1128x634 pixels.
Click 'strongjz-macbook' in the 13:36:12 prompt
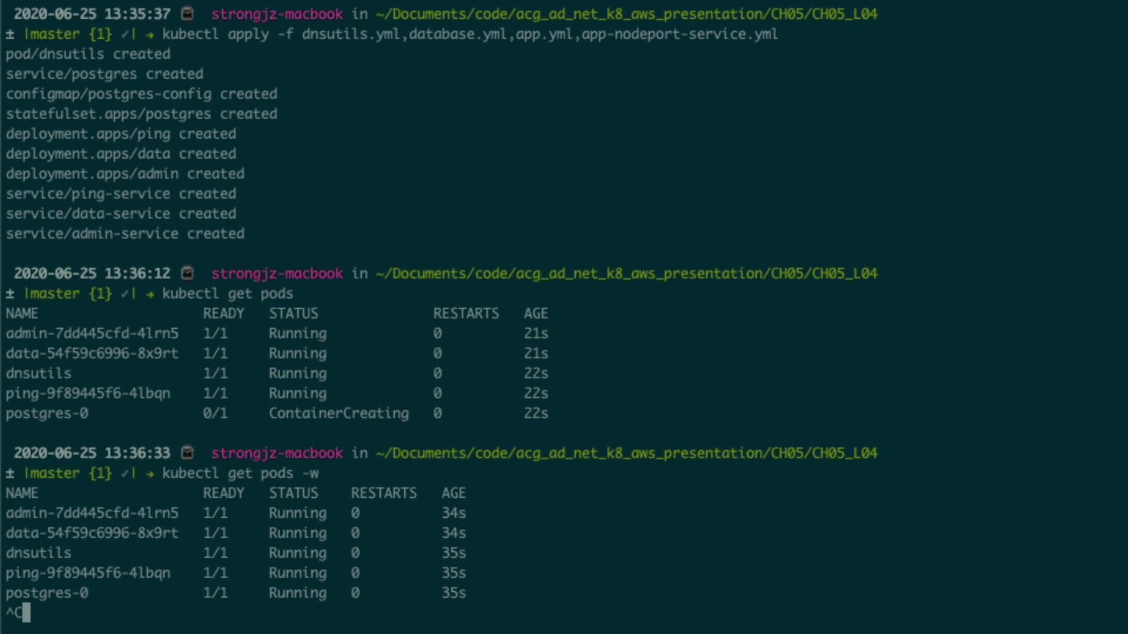coord(277,273)
